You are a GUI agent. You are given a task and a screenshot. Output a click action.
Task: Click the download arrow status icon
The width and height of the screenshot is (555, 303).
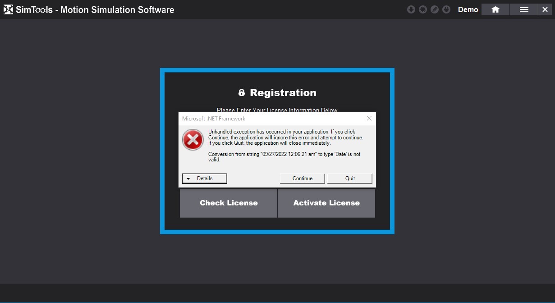(411, 9)
